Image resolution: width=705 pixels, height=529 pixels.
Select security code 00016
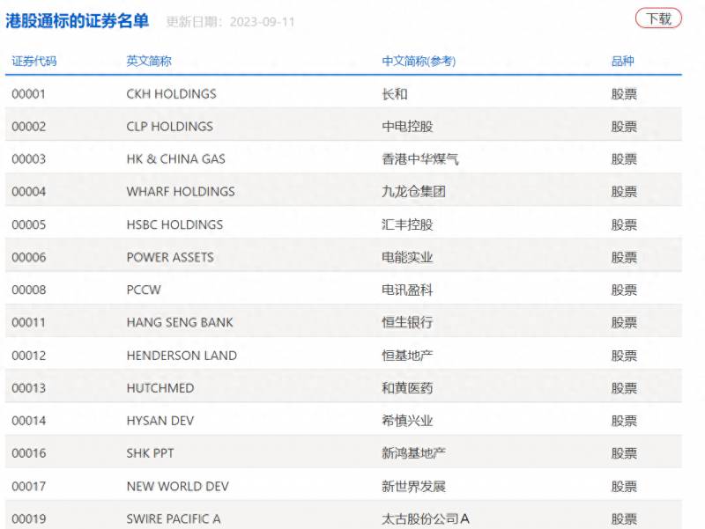coord(29,453)
